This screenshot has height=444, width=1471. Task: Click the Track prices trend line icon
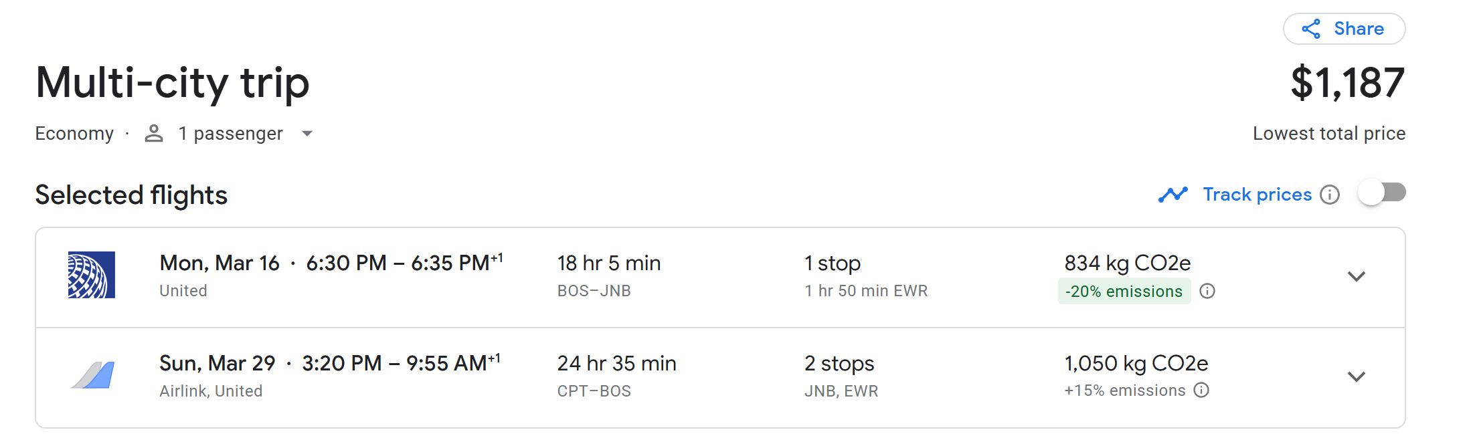[1173, 195]
